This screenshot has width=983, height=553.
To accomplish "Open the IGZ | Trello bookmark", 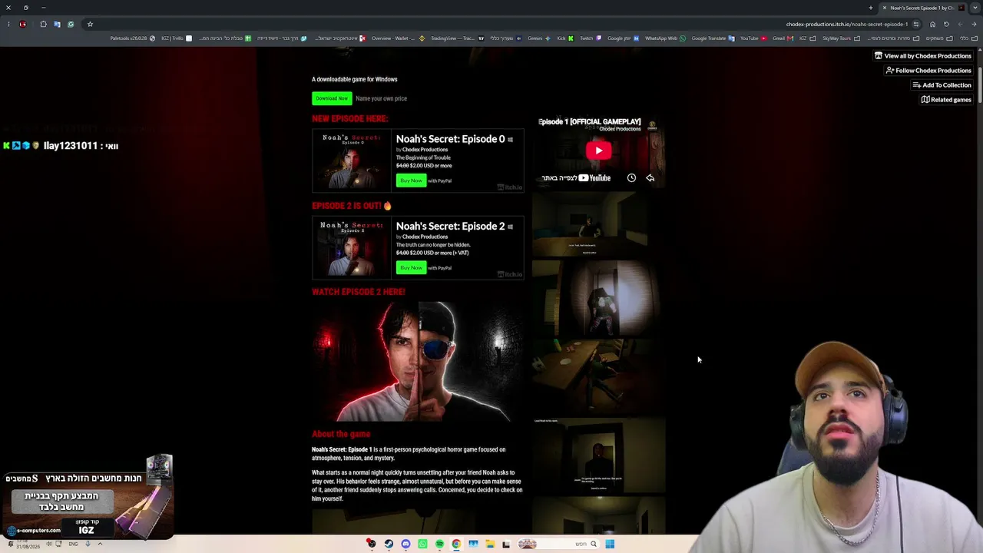I will pos(177,38).
